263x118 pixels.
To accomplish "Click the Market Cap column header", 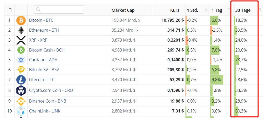I will click(x=123, y=10).
